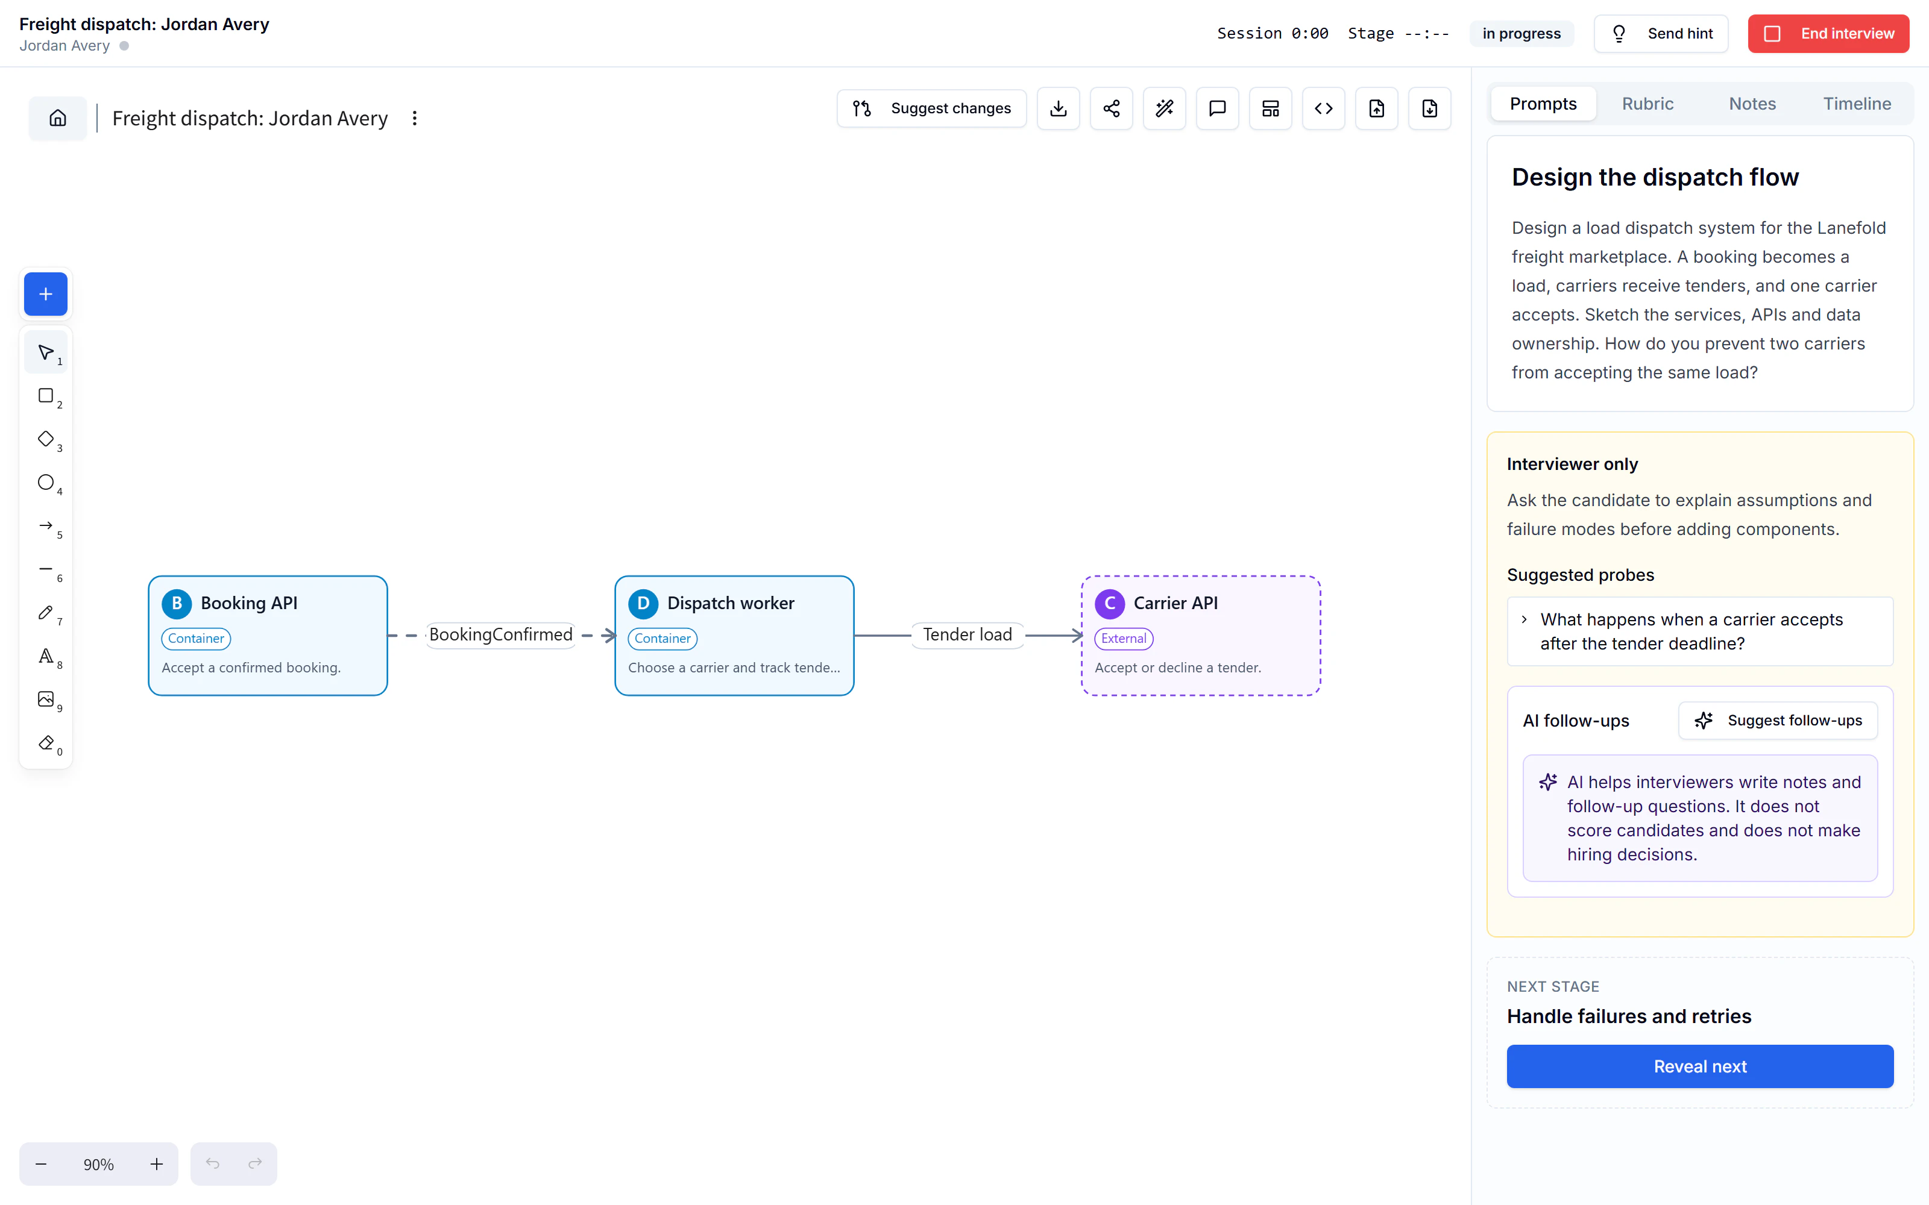This screenshot has width=1929, height=1205.
Task: Click Suggest follow-ups button
Action: [x=1778, y=721]
